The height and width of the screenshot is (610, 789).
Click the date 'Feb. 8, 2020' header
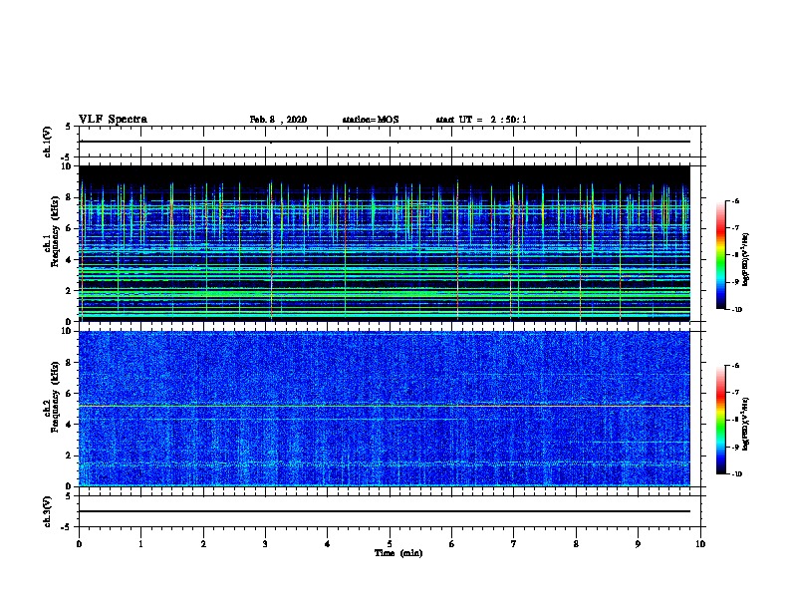[278, 120]
